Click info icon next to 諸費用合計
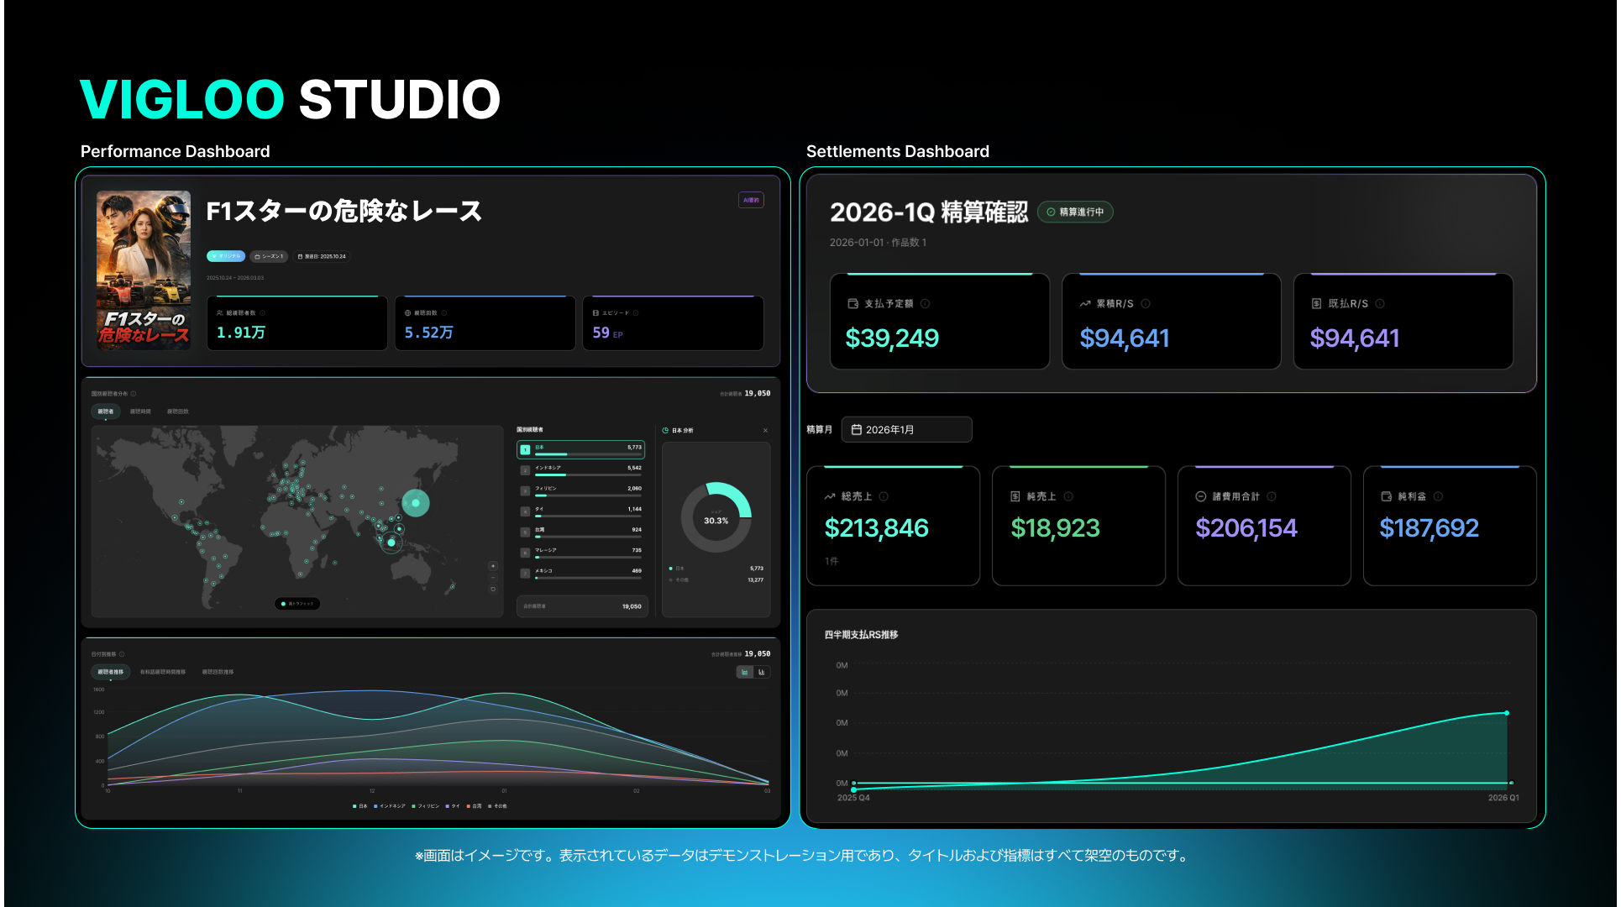This screenshot has width=1621, height=907. tap(1272, 496)
